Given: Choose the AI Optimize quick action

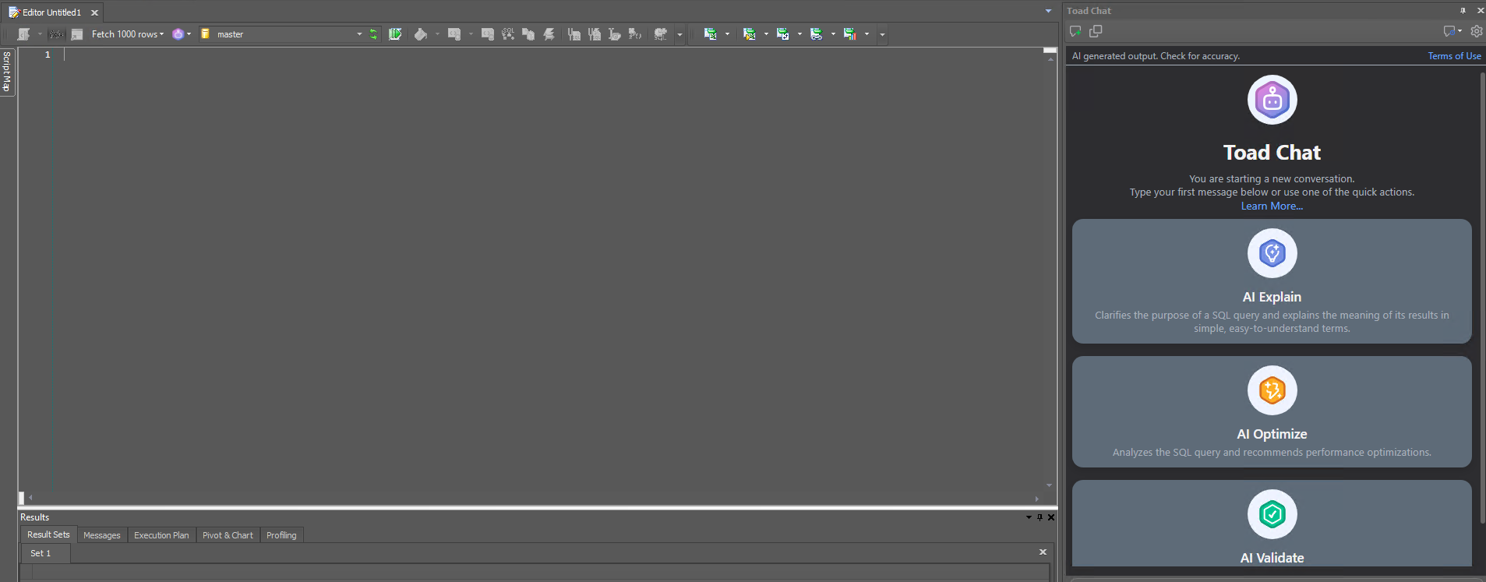Looking at the screenshot, I should coord(1272,412).
